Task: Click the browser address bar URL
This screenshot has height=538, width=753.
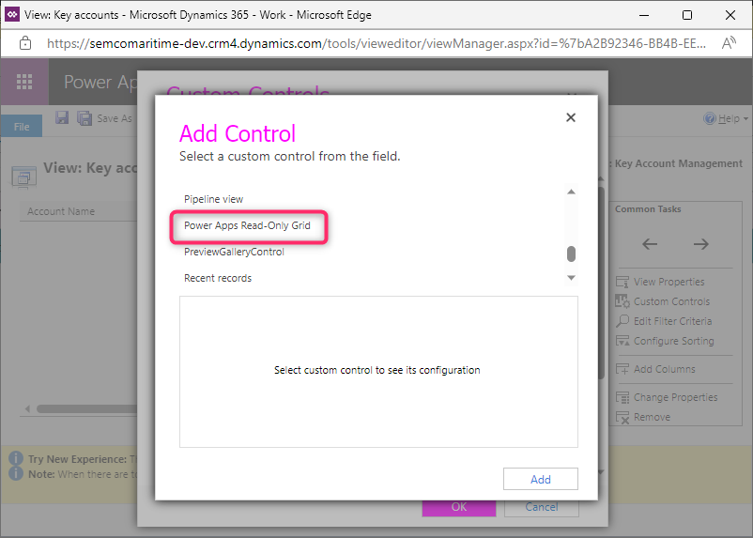Action: click(376, 44)
